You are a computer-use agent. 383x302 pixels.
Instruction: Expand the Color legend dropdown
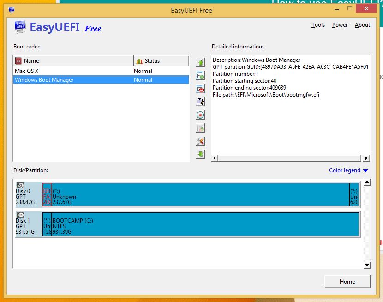click(348, 170)
